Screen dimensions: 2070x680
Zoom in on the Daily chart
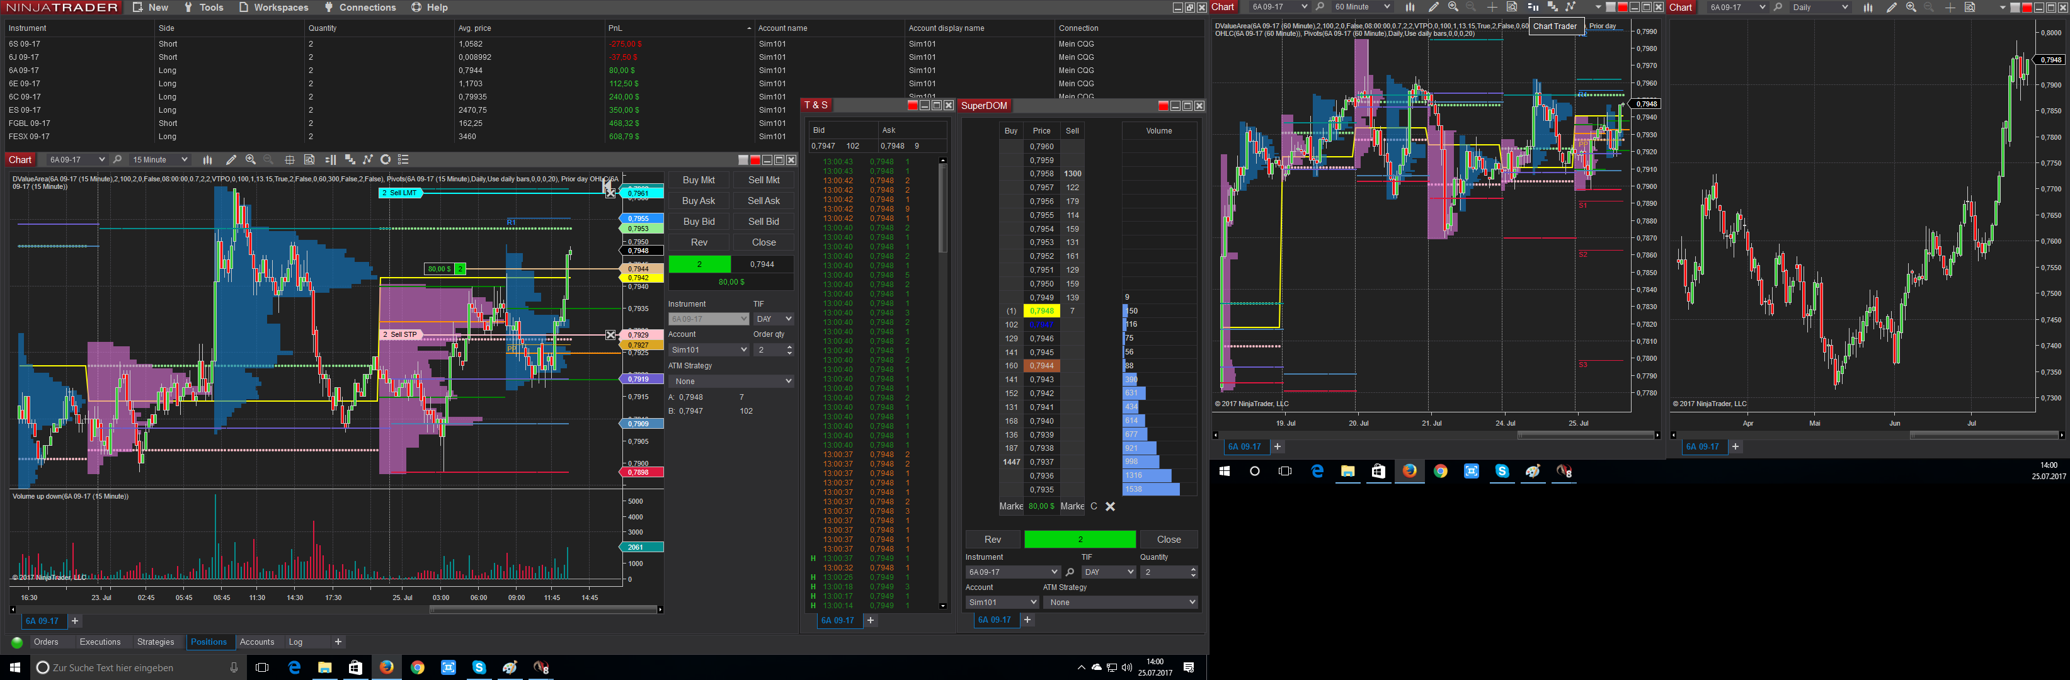click(1911, 7)
